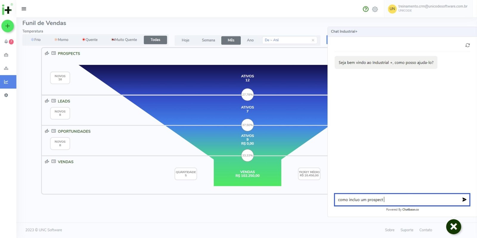Open chart icon beside PROSPECTS
Screen dimensions: 477x238
tap(47, 53)
